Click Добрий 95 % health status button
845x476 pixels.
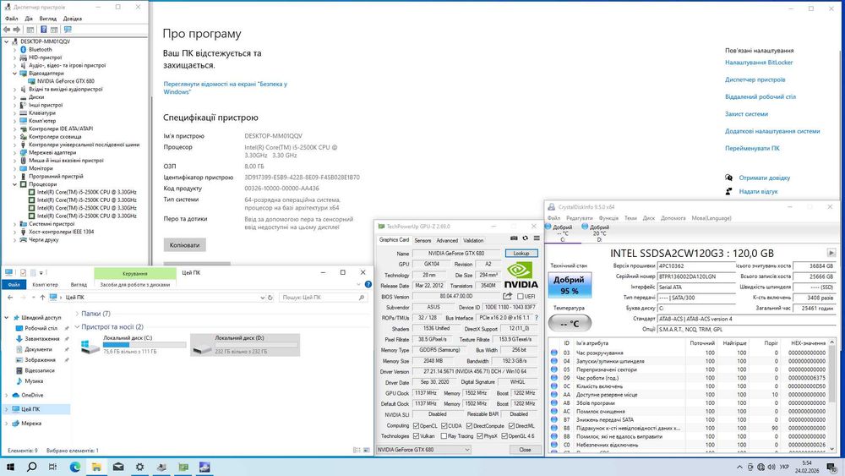(x=569, y=285)
